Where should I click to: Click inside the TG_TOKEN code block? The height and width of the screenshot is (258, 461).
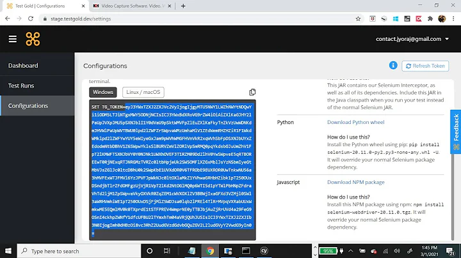(x=172, y=170)
